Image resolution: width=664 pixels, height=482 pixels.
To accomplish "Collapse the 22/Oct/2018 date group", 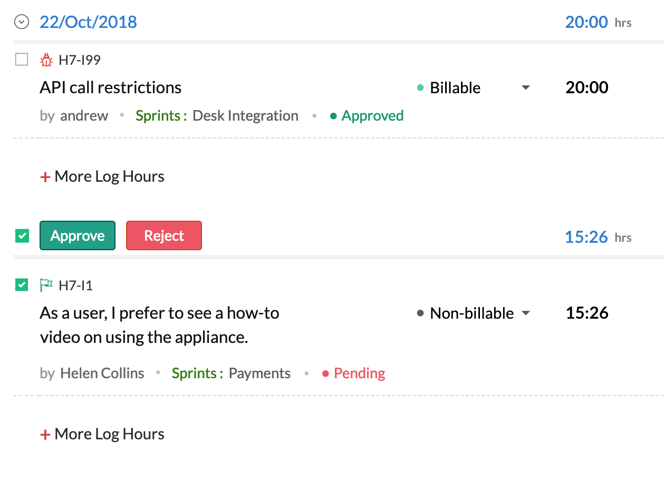I will (x=21, y=22).
